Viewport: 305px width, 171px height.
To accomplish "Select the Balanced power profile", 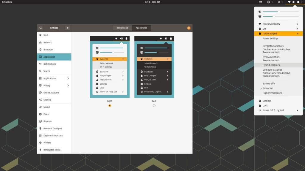I will (x=278, y=88).
